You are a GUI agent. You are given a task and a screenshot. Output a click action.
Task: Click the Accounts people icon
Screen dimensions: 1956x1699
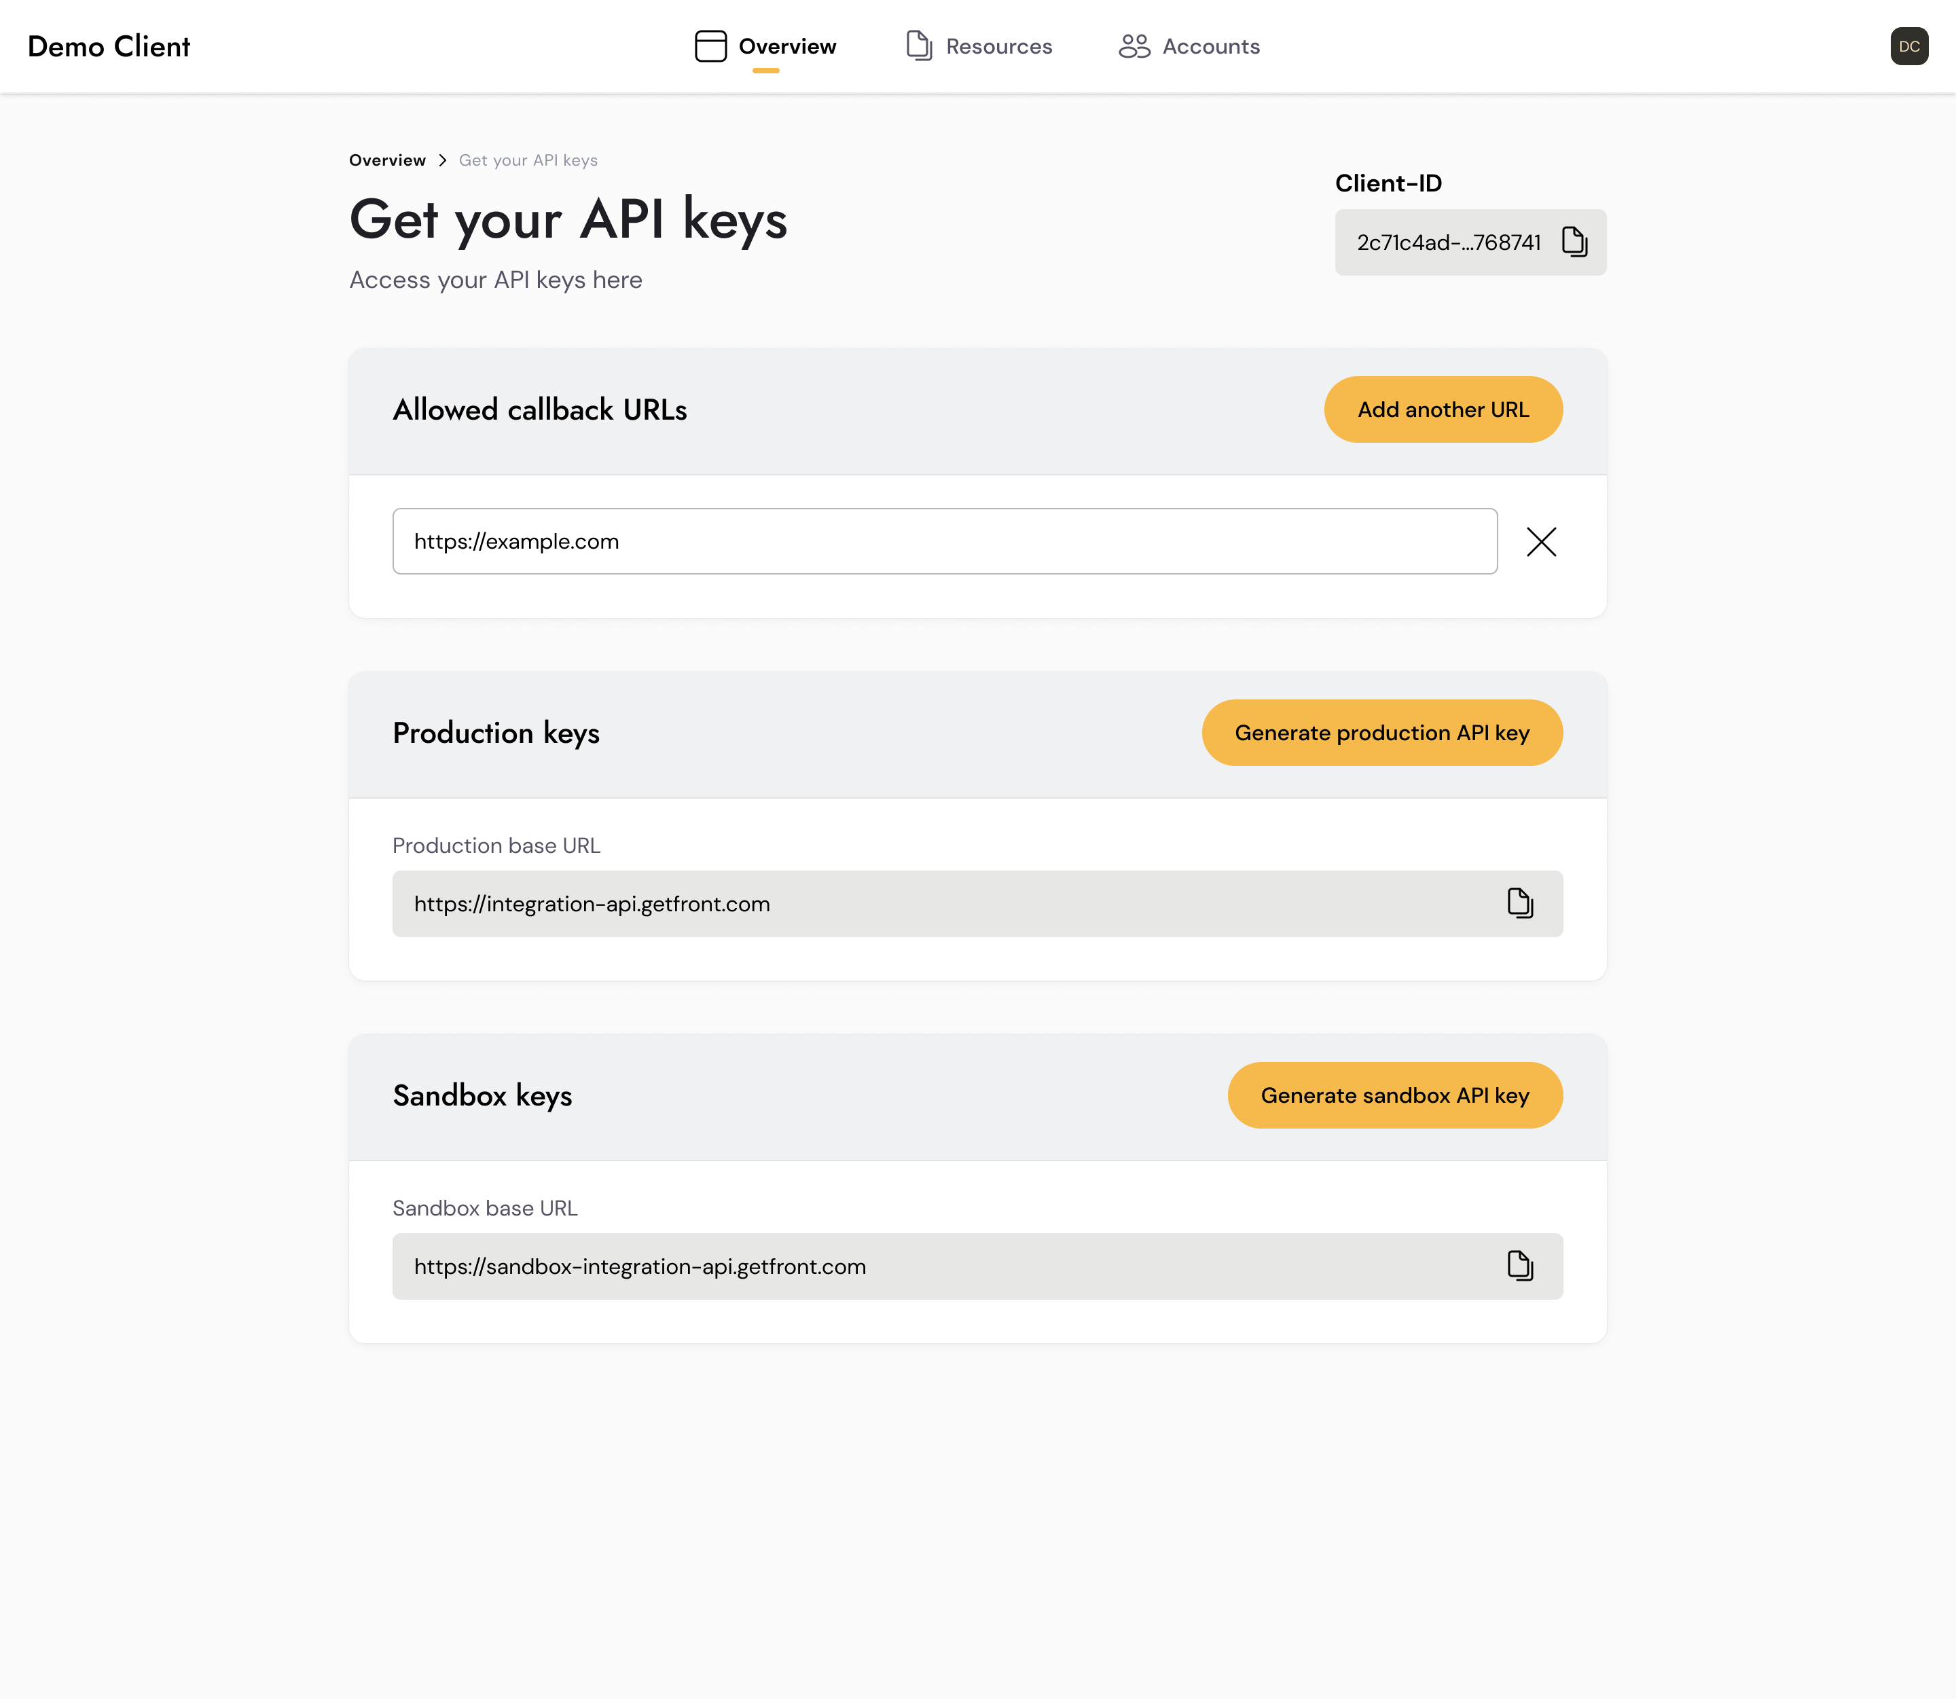[x=1134, y=46]
